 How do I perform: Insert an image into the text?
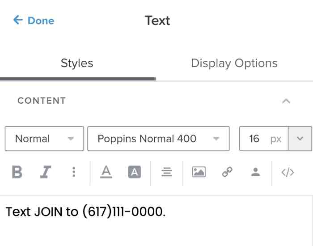199,172
